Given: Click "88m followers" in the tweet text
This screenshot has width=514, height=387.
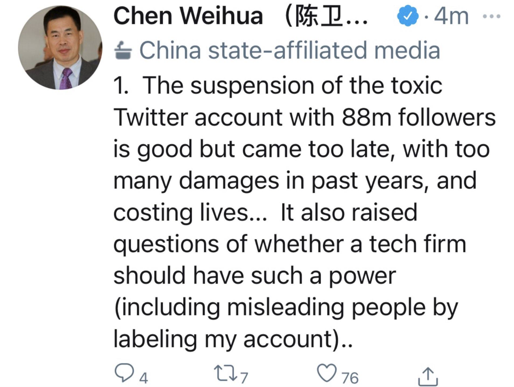Looking at the screenshot, I should pyautogui.click(x=418, y=117).
